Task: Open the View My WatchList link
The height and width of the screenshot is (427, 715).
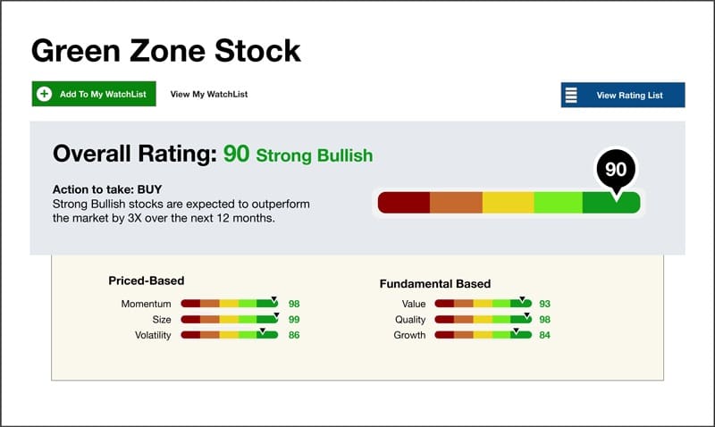Action: 209,94
